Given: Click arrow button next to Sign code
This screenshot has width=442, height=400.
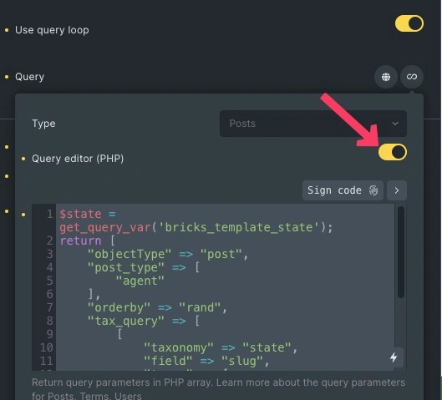Looking at the screenshot, I should [x=397, y=190].
